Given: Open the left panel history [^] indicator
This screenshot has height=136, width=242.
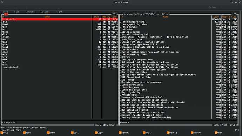Looking at the screenshot, I should pyautogui.click(x=115, y=14).
